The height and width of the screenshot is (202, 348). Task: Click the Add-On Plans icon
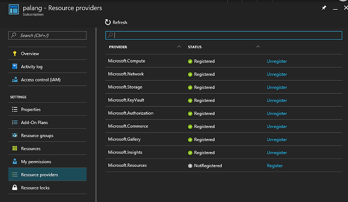click(14, 122)
